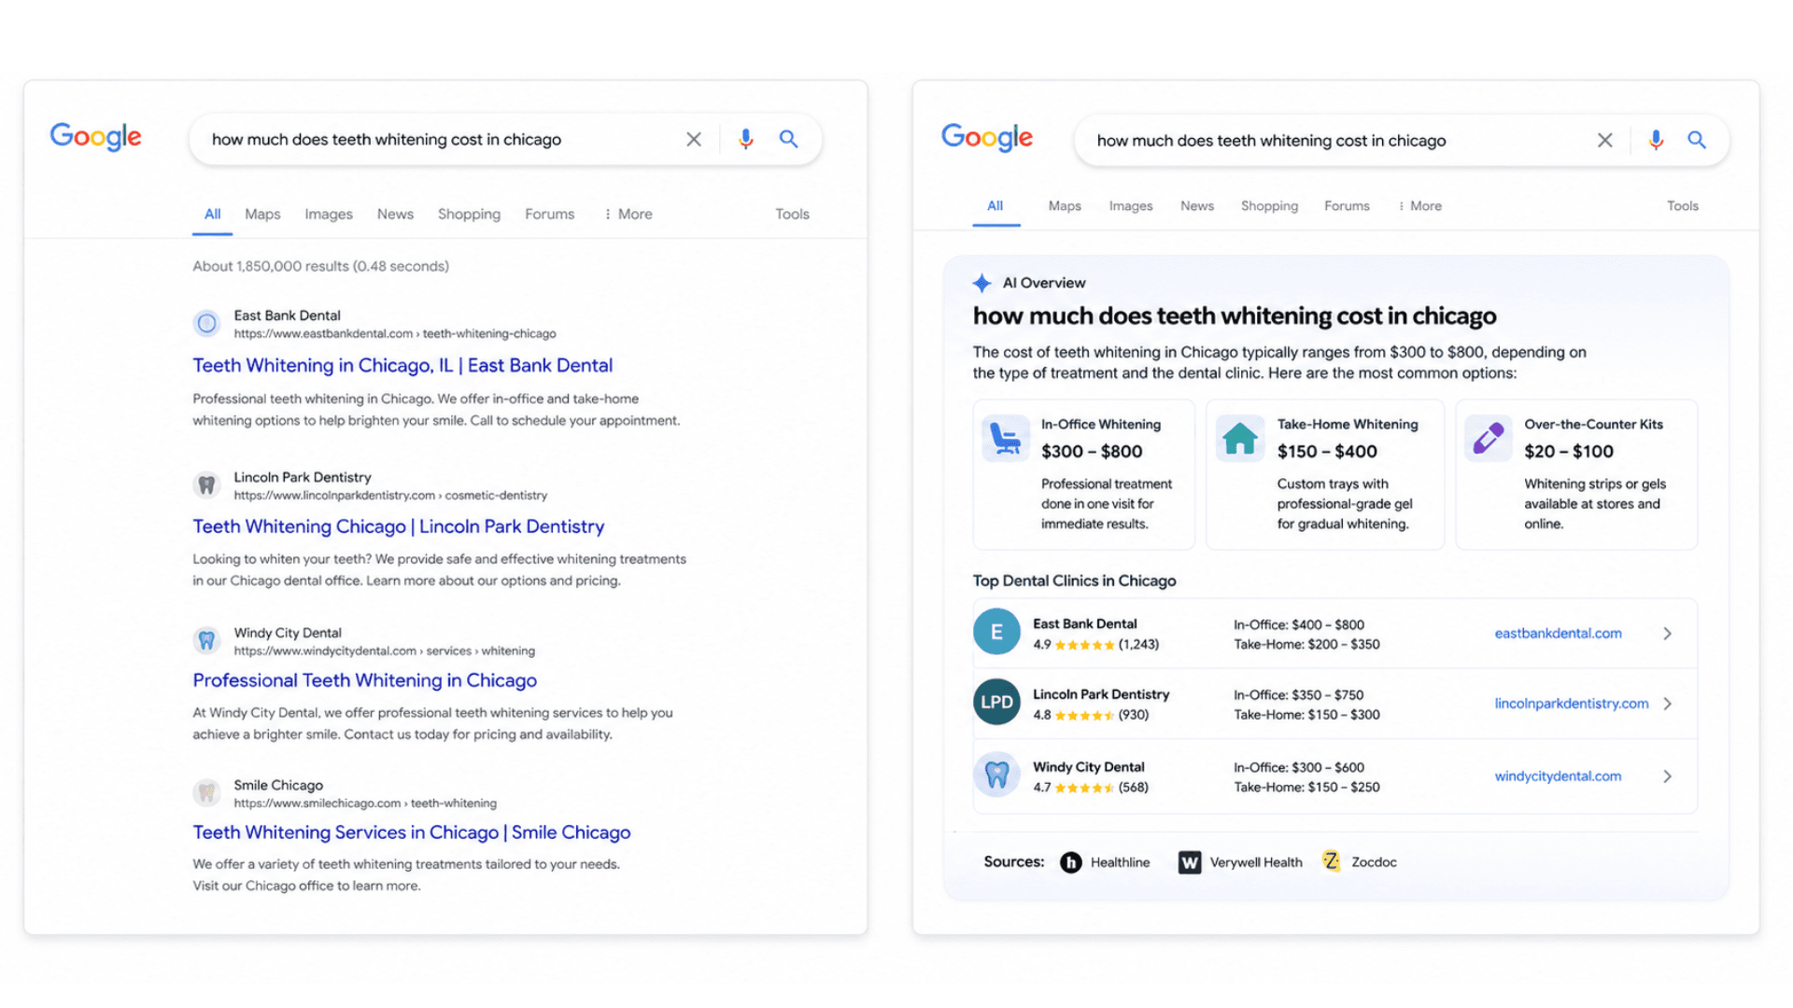Visit the eastbankdental.com link
1793x1008 pixels.
click(x=1558, y=634)
